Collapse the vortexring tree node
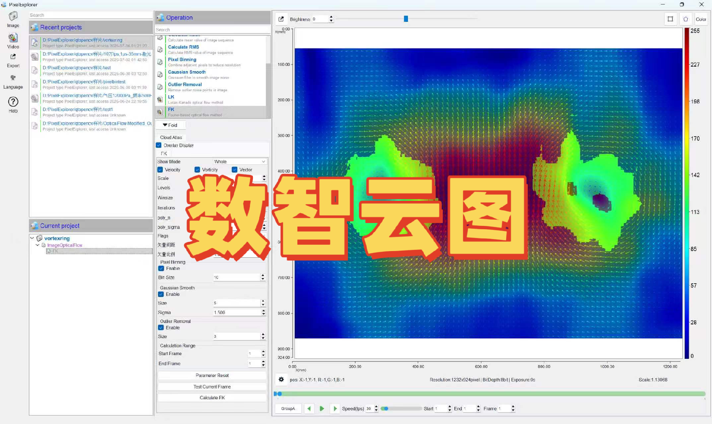The width and height of the screenshot is (712, 424). (32, 238)
